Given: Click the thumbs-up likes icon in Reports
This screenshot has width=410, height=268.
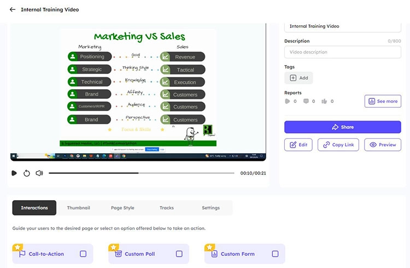Looking at the screenshot, I should (x=324, y=101).
